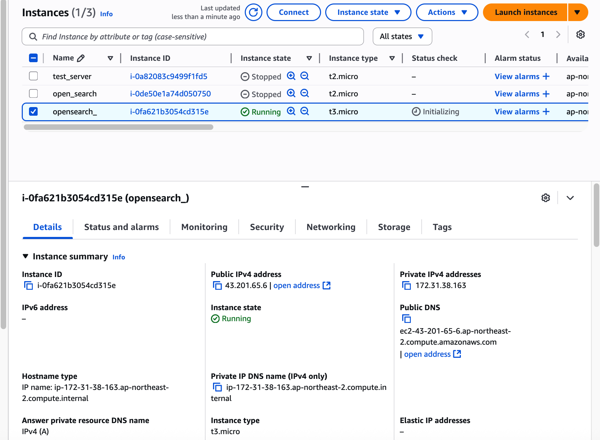Uncheck the opensearch_ row checkbox
The width and height of the screenshot is (600, 440).
[33, 112]
